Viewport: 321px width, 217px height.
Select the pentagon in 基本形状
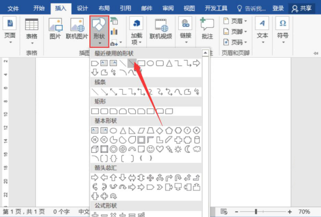point(169,130)
